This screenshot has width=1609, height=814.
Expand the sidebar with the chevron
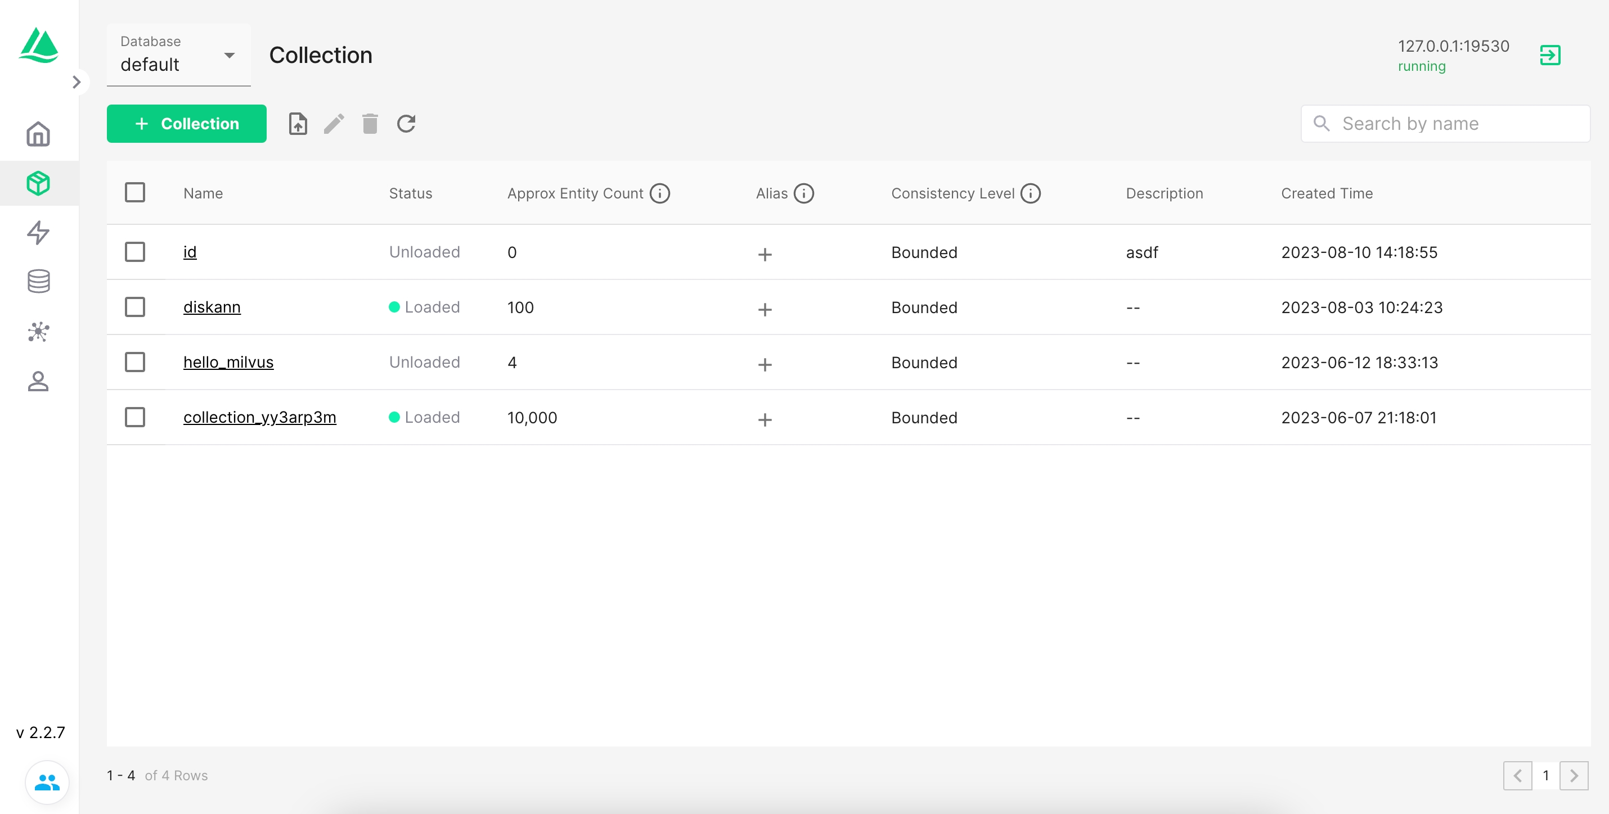point(77,82)
